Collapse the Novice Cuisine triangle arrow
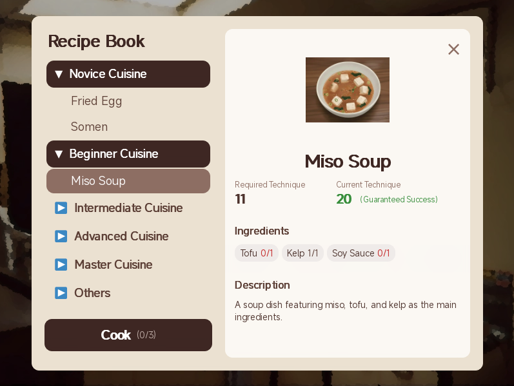 [x=59, y=74]
